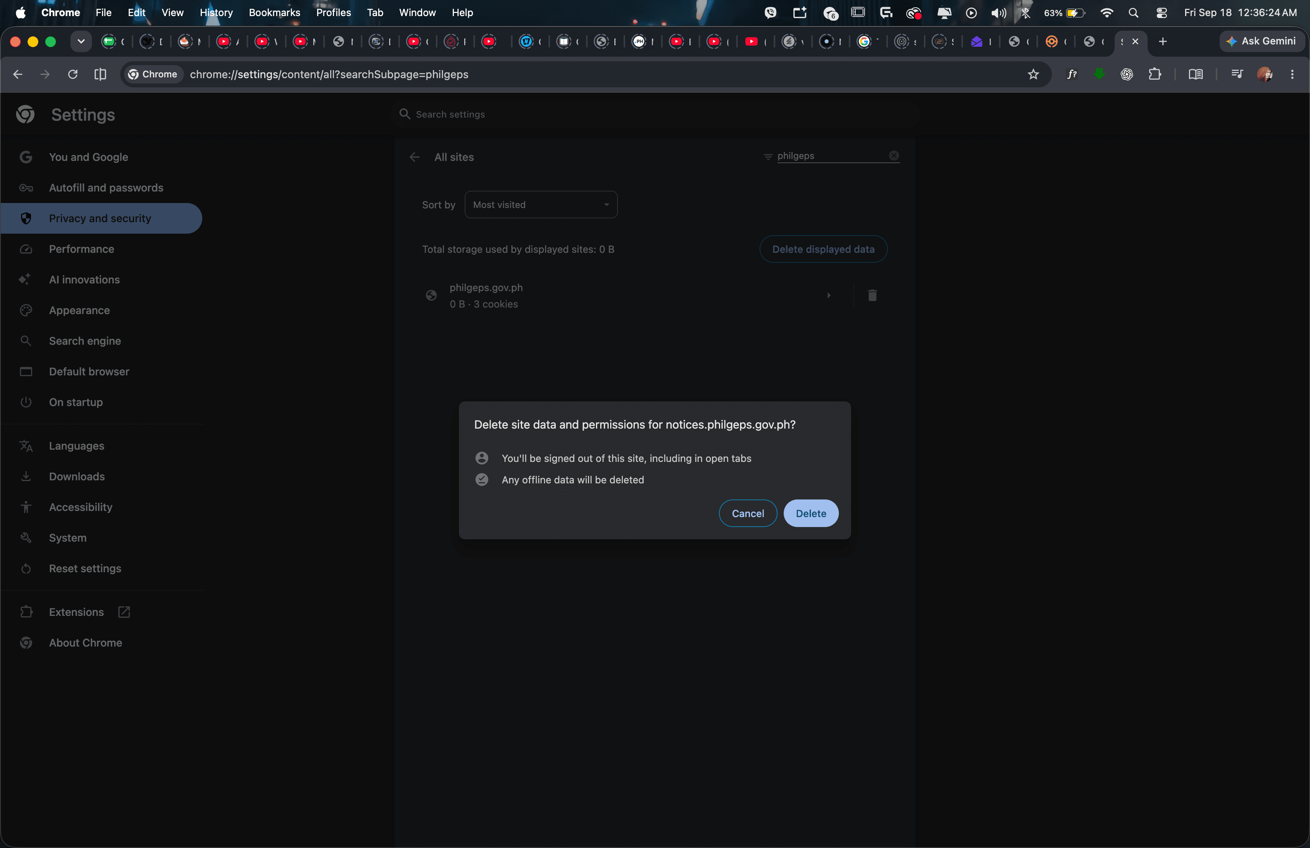Open the Profiles menu

pyautogui.click(x=333, y=12)
